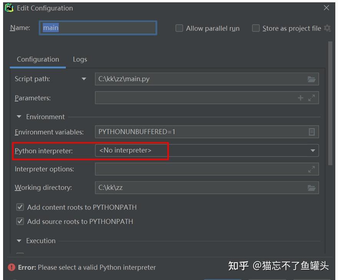Viewport: 338px width, 280px height.
Task: Collapse the Environment section
Action: [19, 117]
